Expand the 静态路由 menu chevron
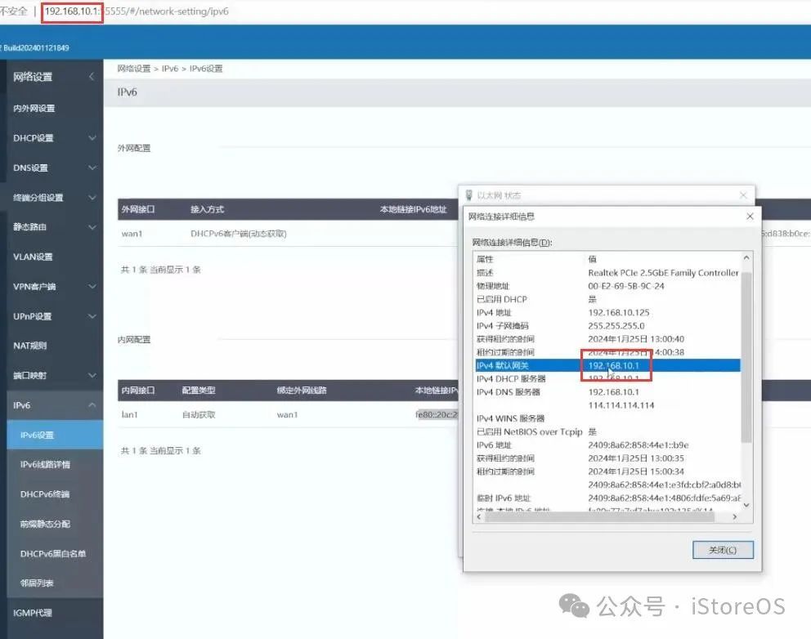The height and width of the screenshot is (639, 811). click(92, 227)
